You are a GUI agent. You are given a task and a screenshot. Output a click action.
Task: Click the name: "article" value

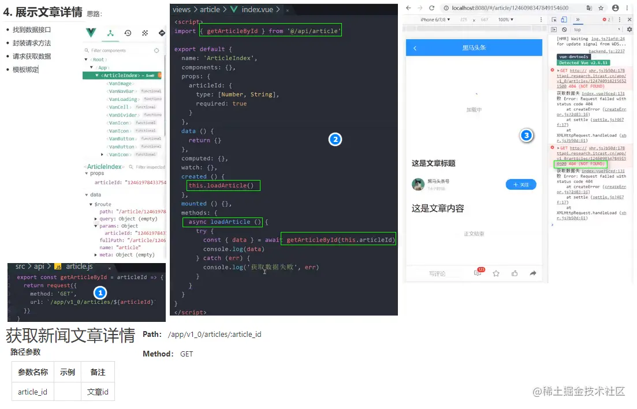129,247
